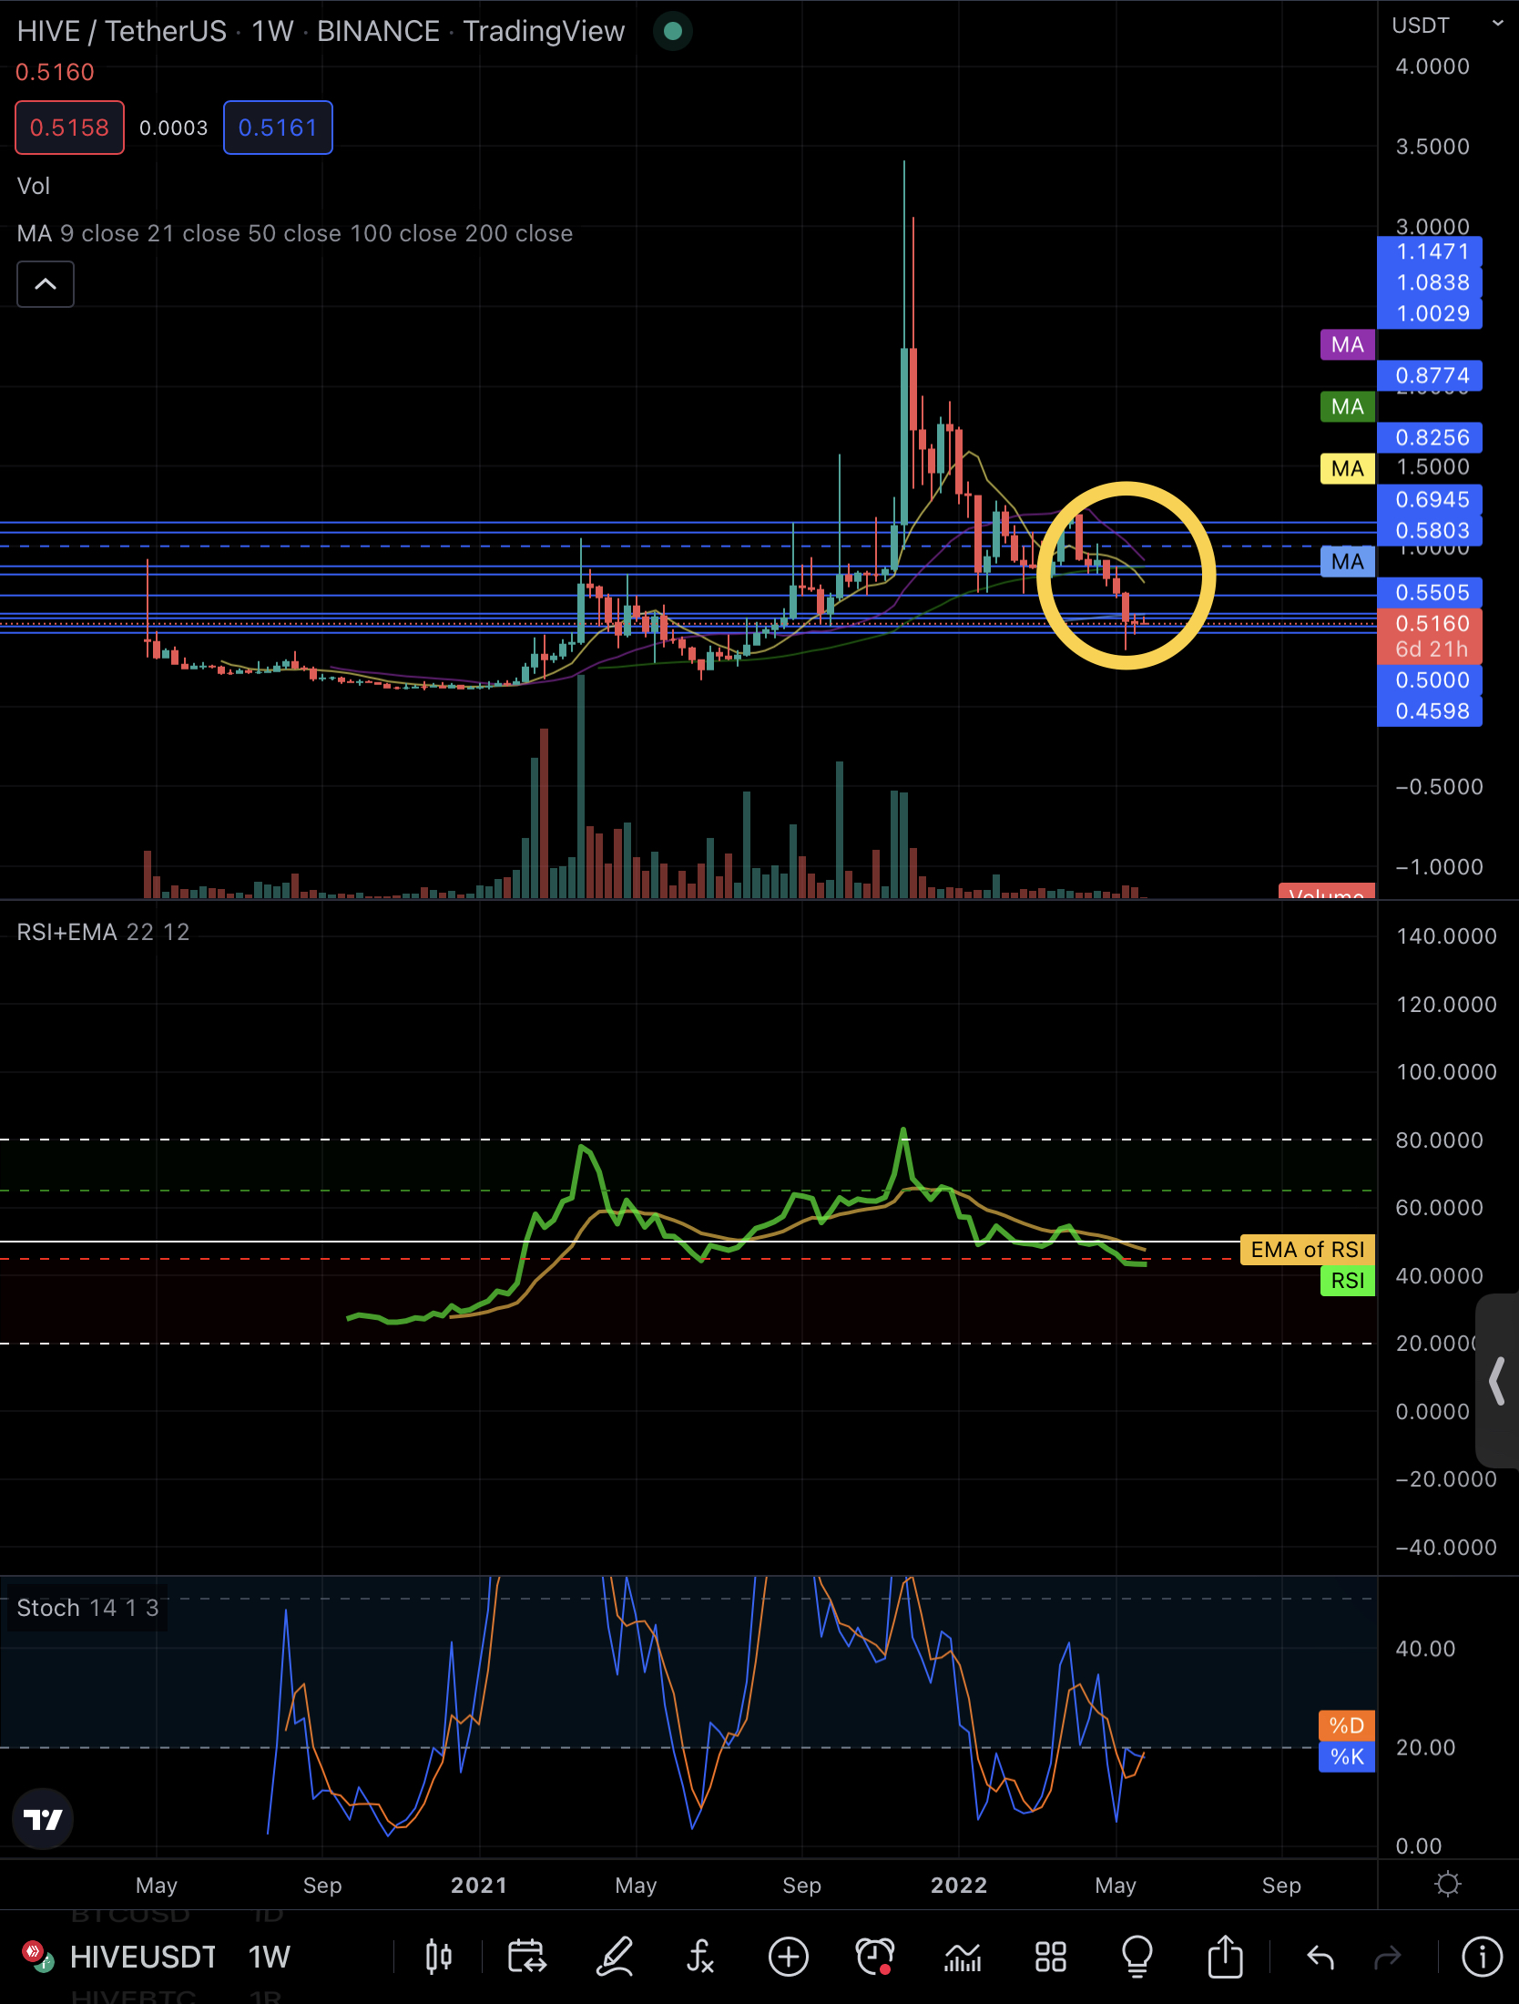Click the 0.8256 price line label
Image resolution: width=1519 pixels, height=2004 pixels.
click(x=1430, y=437)
